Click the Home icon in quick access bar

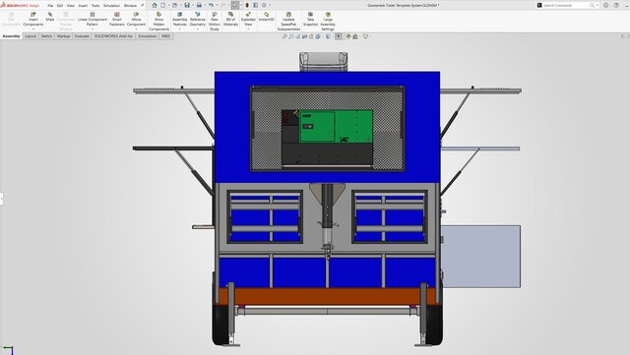155,5
